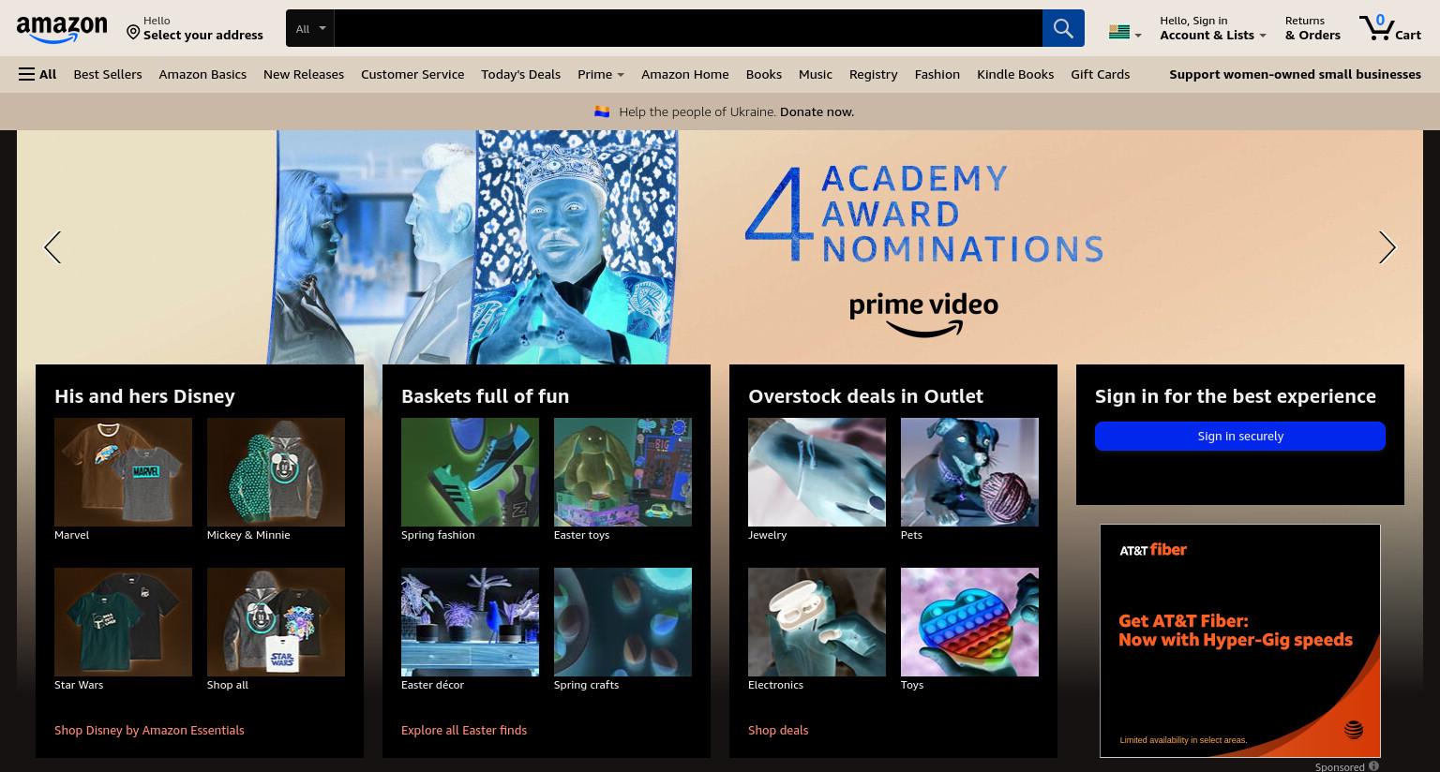Open the Jewelry thumbnail

(x=817, y=472)
